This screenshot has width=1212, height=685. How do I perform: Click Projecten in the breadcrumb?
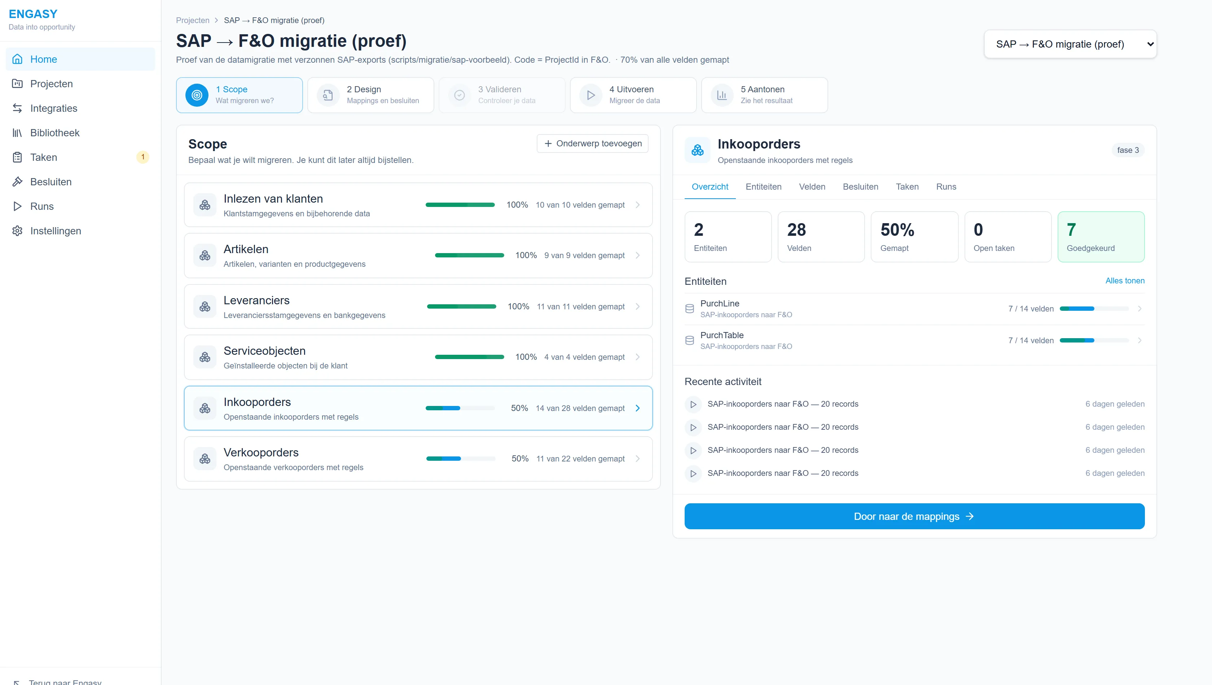pos(193,20)
